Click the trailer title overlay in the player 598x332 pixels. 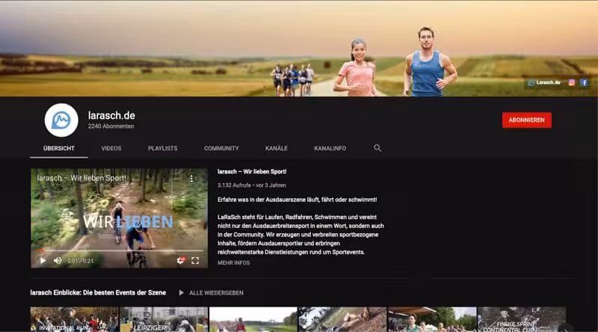[81, 178]
